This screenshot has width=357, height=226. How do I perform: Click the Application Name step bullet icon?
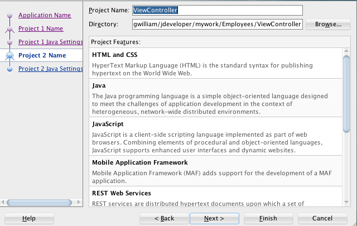click(10, 16)
